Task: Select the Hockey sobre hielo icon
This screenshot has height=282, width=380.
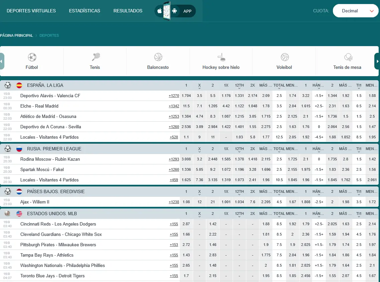Action: click(x=221, y=57)
